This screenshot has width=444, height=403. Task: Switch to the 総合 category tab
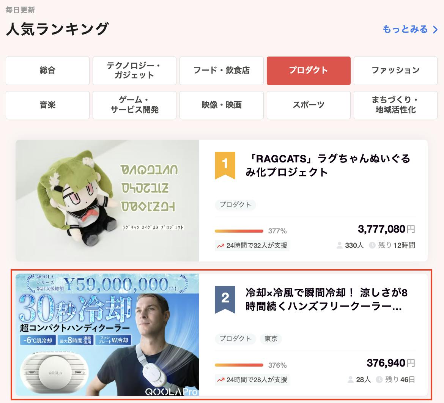tap(47, 71)
